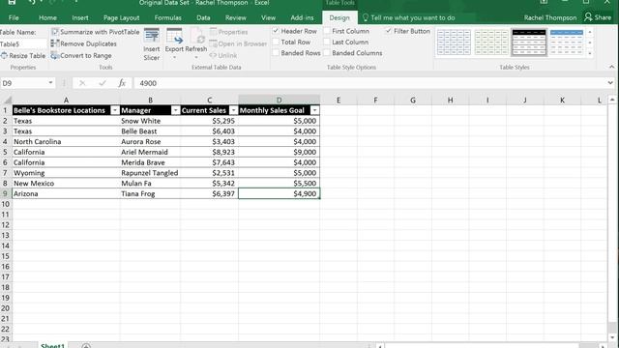Select the cell containing North Carolina
Viewport: 619px width, 348px height.
(x=66, y=142)
